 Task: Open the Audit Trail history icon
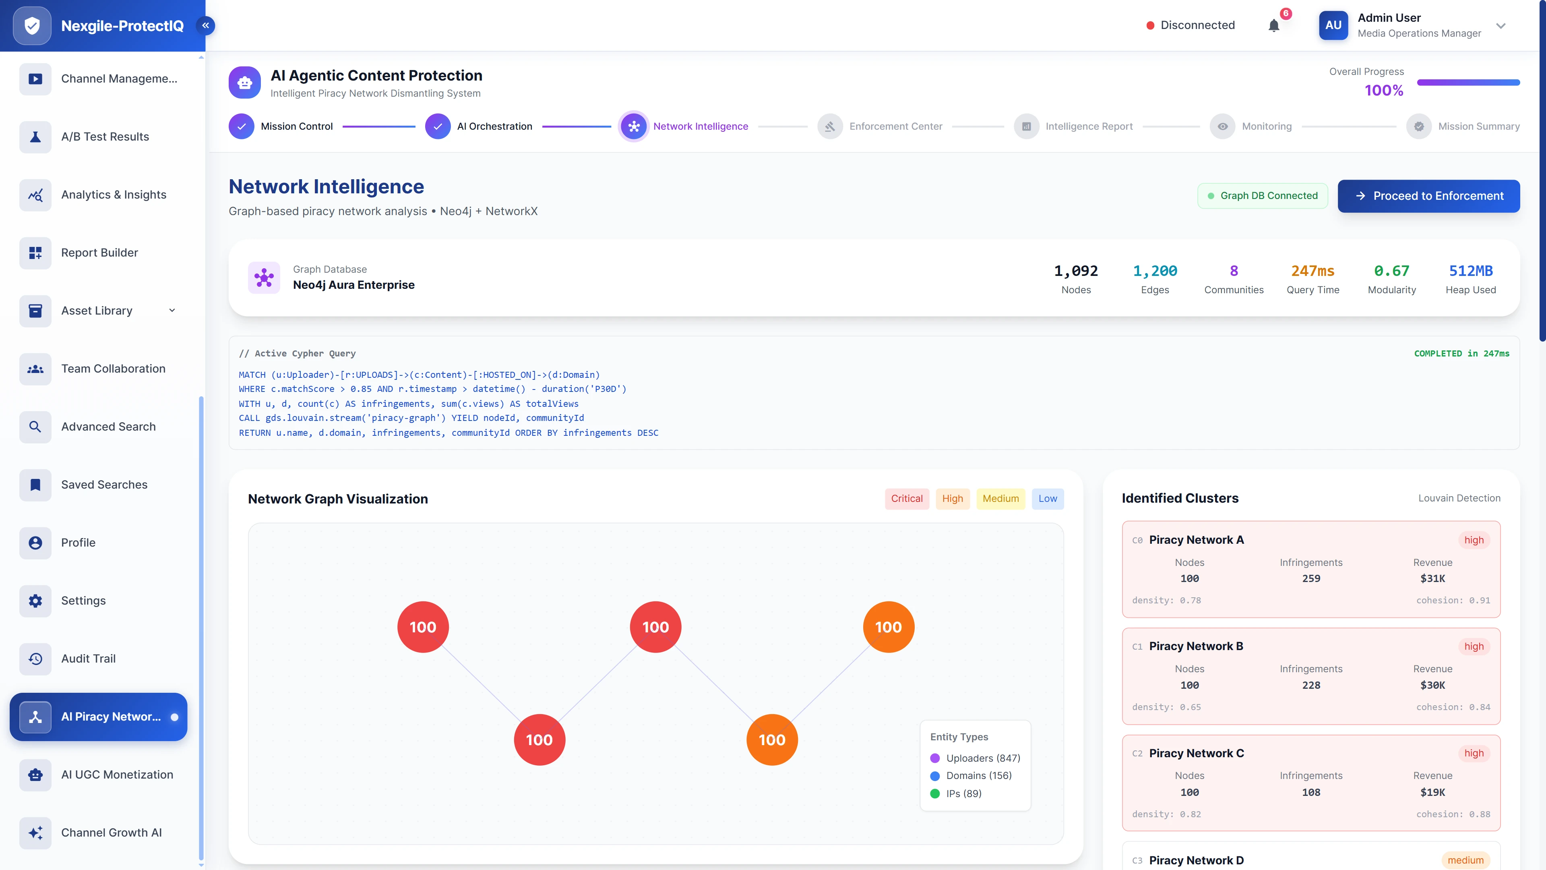[35, 659]
